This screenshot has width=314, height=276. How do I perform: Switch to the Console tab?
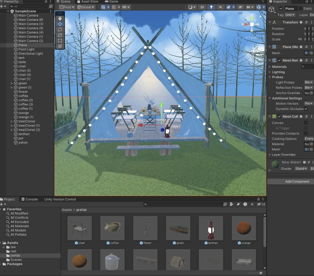point(29,199)
